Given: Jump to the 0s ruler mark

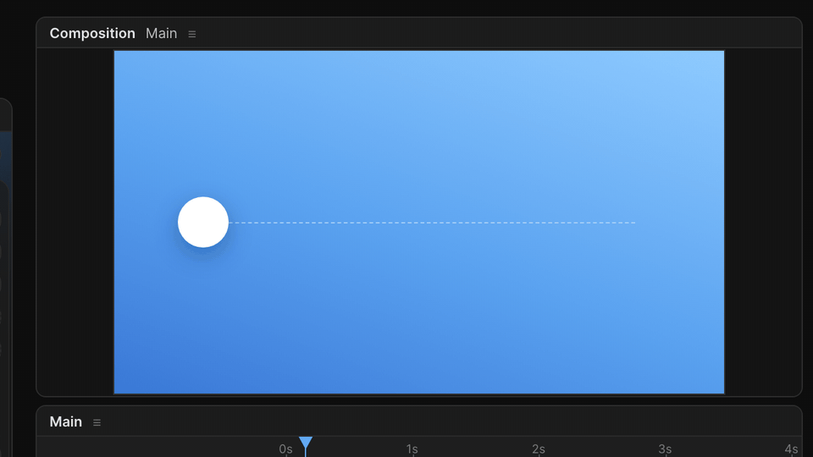Looking at the screenshot, I should click(x=285, y=449).
